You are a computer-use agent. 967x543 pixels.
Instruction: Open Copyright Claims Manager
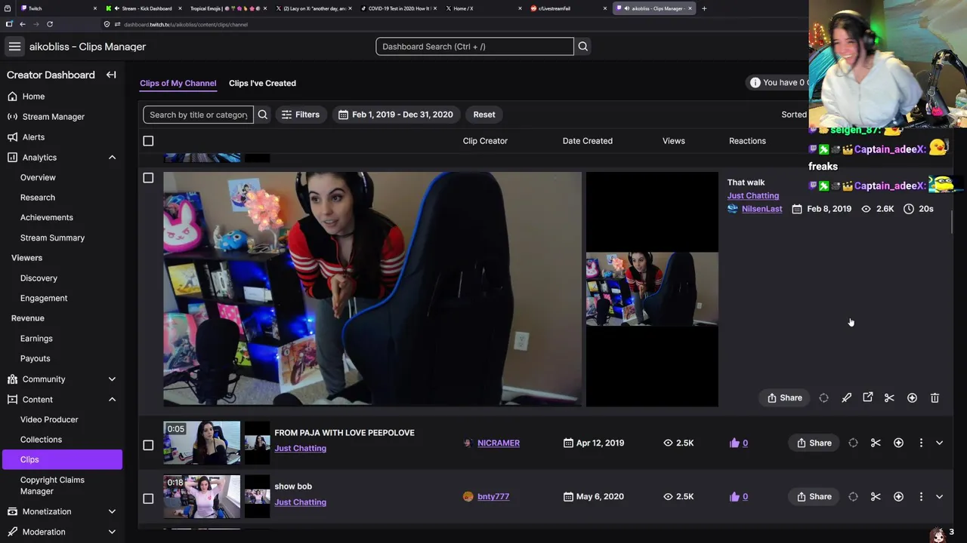(x=52, y=486)
